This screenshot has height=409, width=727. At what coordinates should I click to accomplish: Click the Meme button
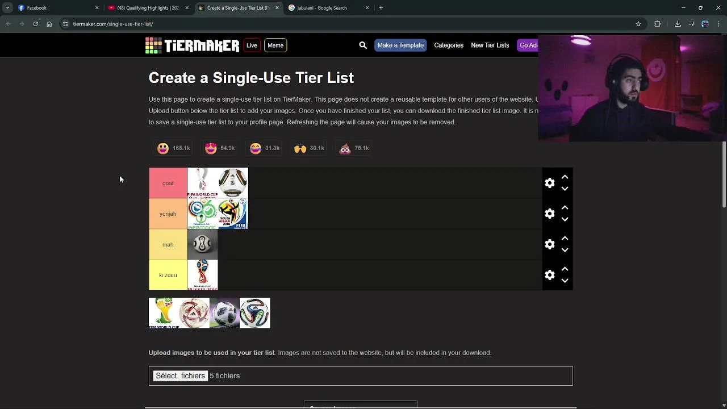pos(275,45)
